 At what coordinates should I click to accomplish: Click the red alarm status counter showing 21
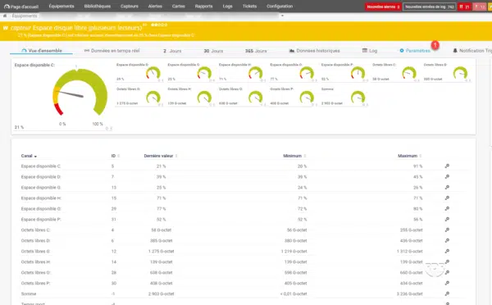coord(464,7)
